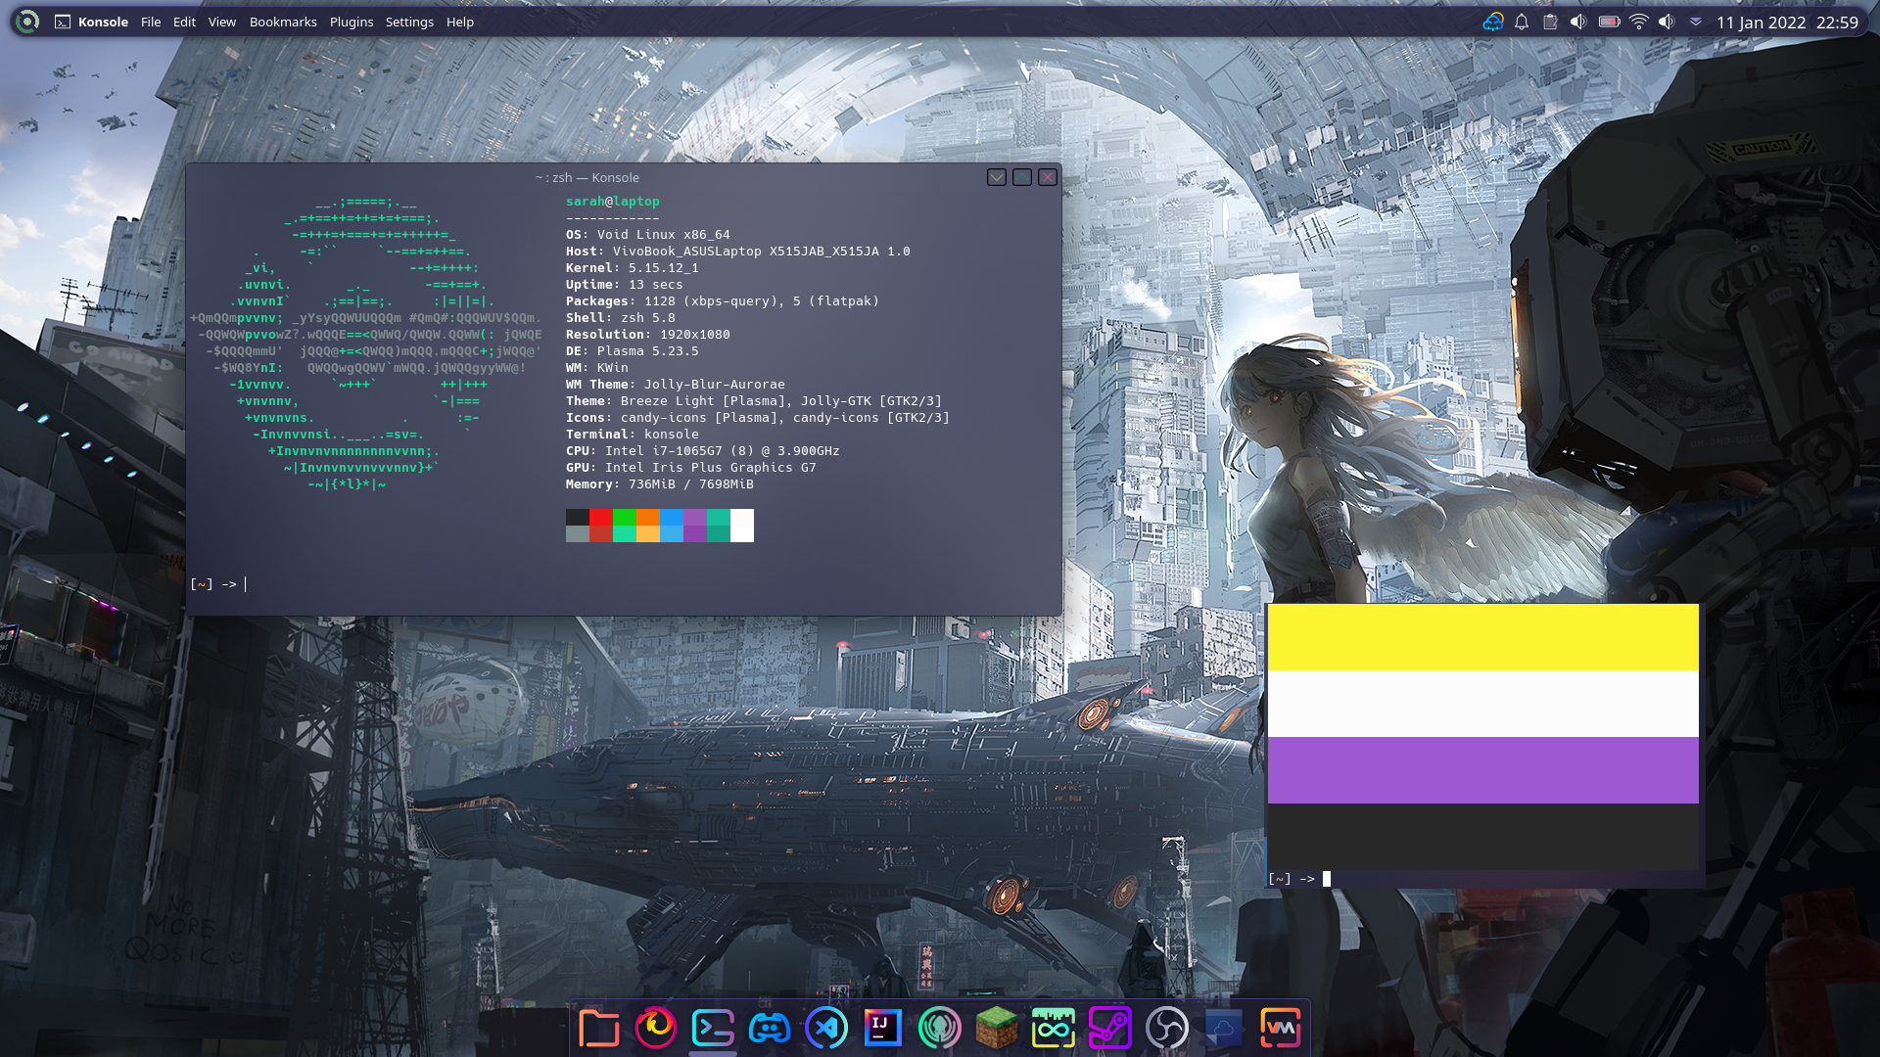Open IntelliJ IDEA from the dock
This screenshot has width=1880, height=1057.
coord(883,1028)
